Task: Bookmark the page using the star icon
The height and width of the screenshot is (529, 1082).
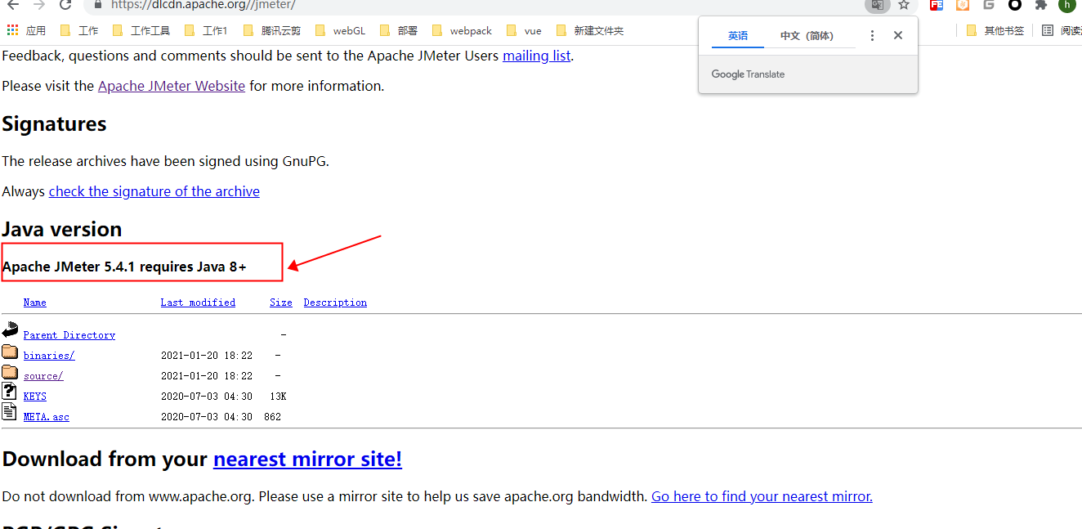Action: 904,6
